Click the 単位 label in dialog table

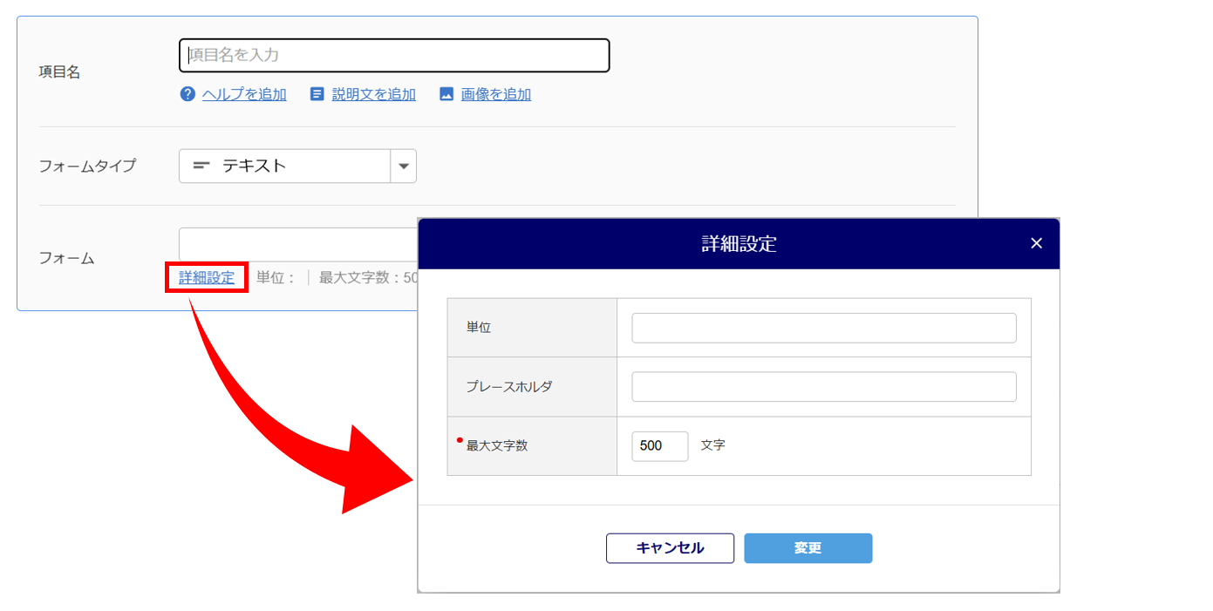[479, 327]
